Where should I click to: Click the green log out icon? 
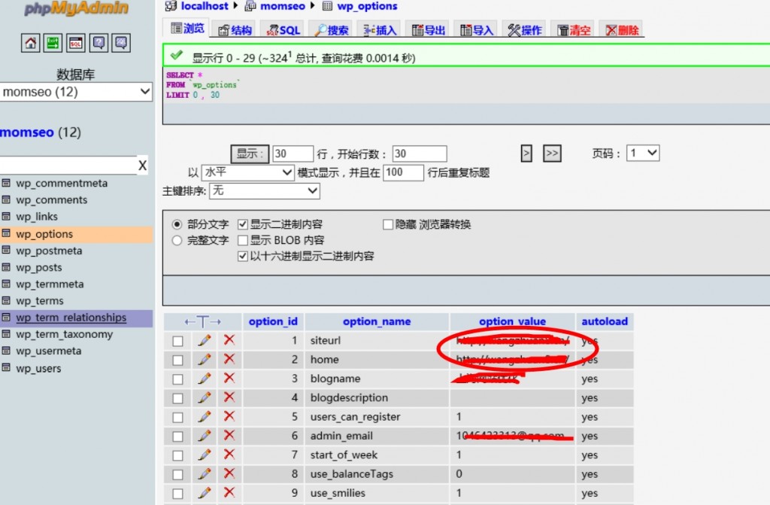click(x=53, y=43)
